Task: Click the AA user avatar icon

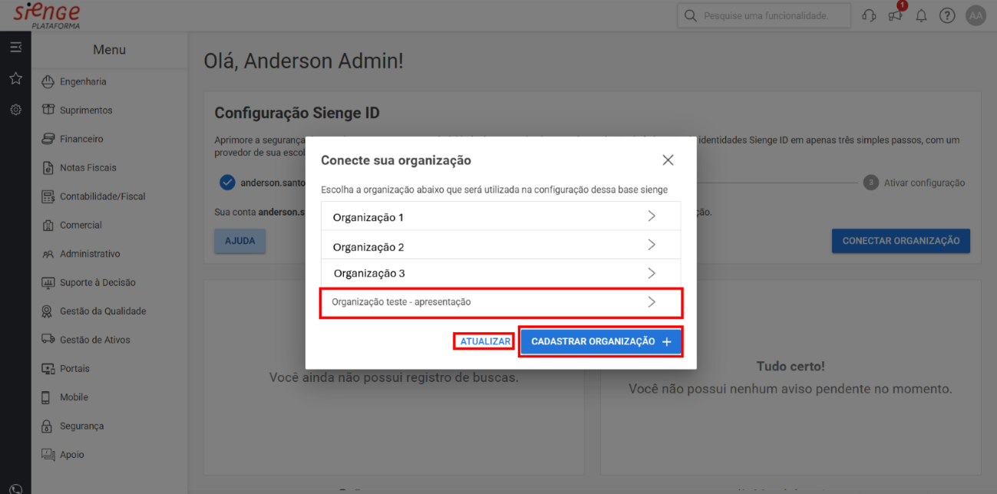Action: (976, 15)
